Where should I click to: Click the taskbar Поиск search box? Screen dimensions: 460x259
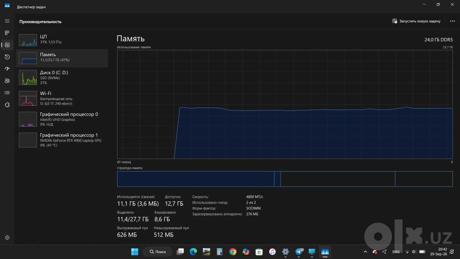[x=158, y=252]
